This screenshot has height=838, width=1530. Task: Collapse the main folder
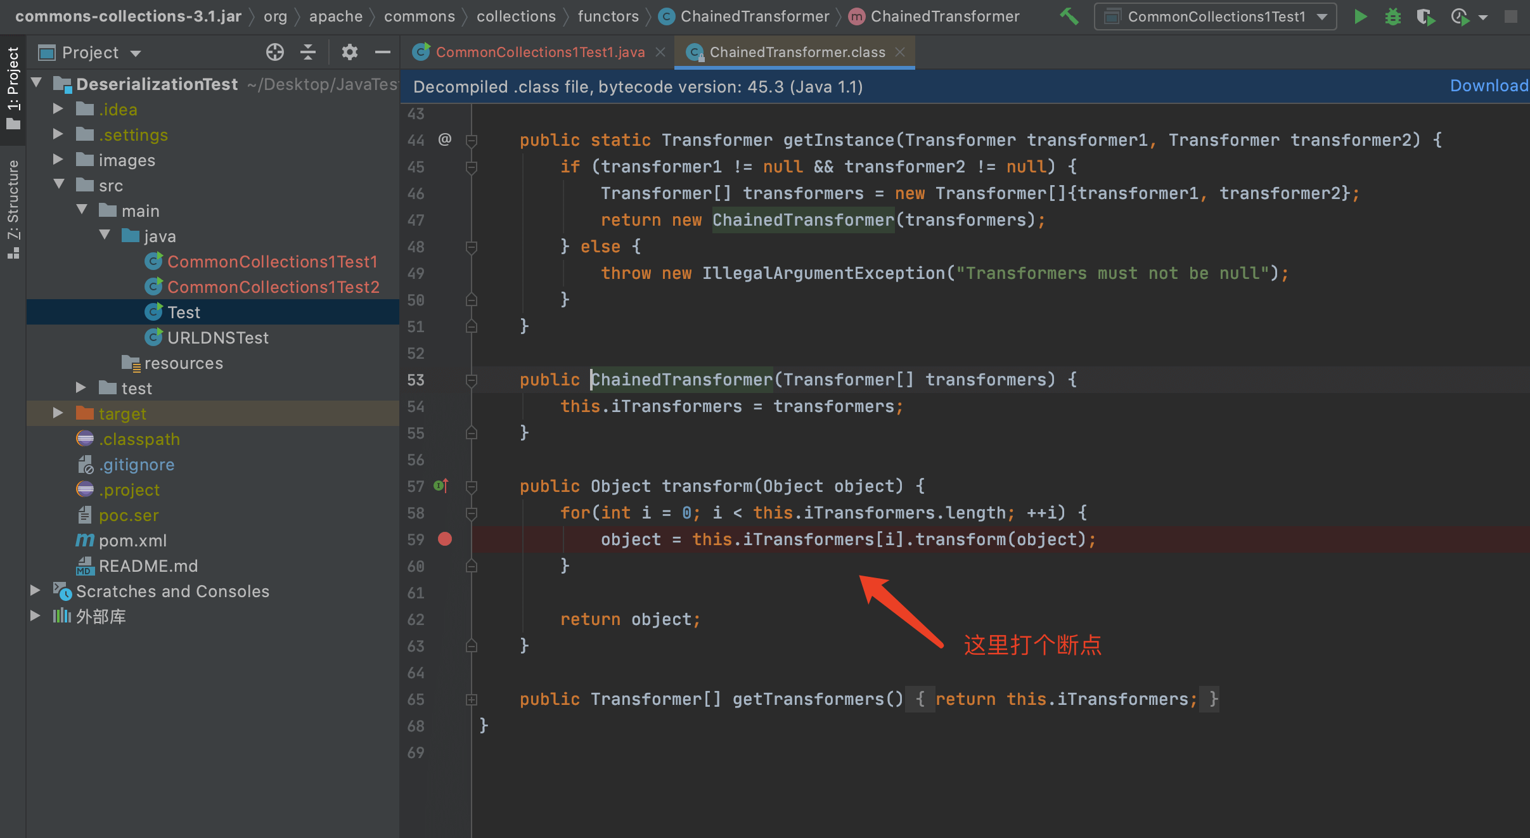click(x=82, y=209)
